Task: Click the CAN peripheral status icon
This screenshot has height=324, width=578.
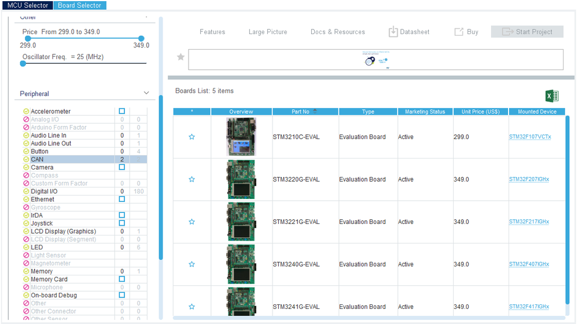Action: [x=26, y=159]
